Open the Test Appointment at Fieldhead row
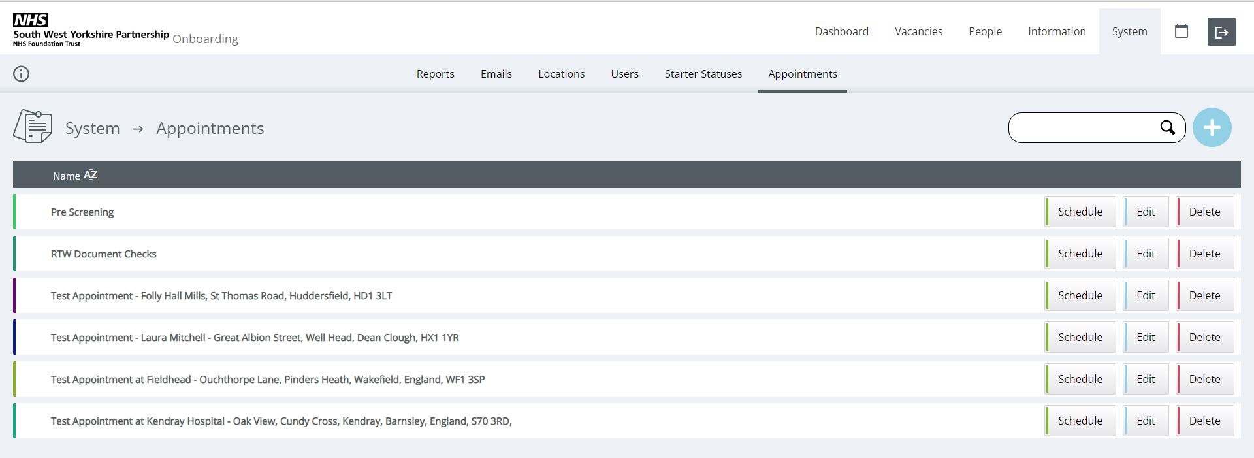Viewport: 1254px width, 458px height. pyautogui.click(x=268, y=380)
